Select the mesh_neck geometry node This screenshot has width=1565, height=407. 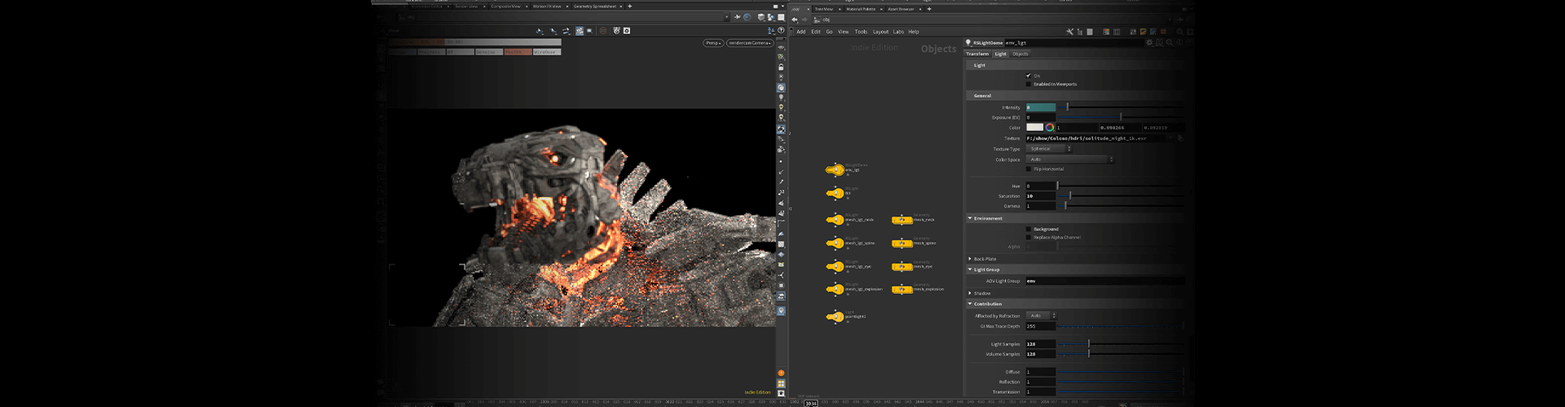tap(902, 220)
